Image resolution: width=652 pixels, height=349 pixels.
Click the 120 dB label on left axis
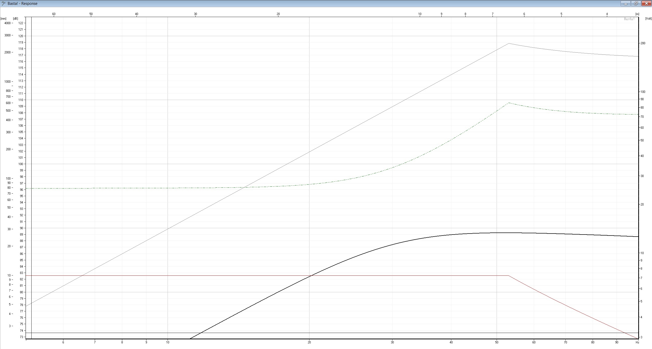point(21,36)
